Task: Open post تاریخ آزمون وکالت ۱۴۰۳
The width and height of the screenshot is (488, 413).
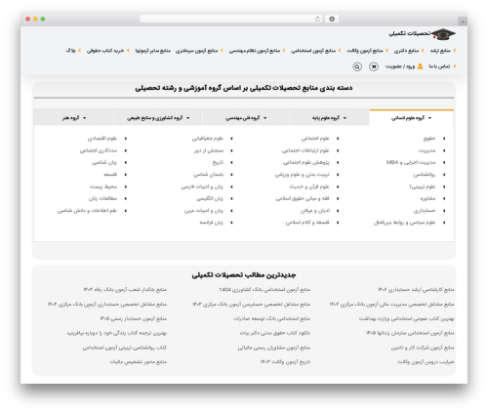Action: [285, 362]
